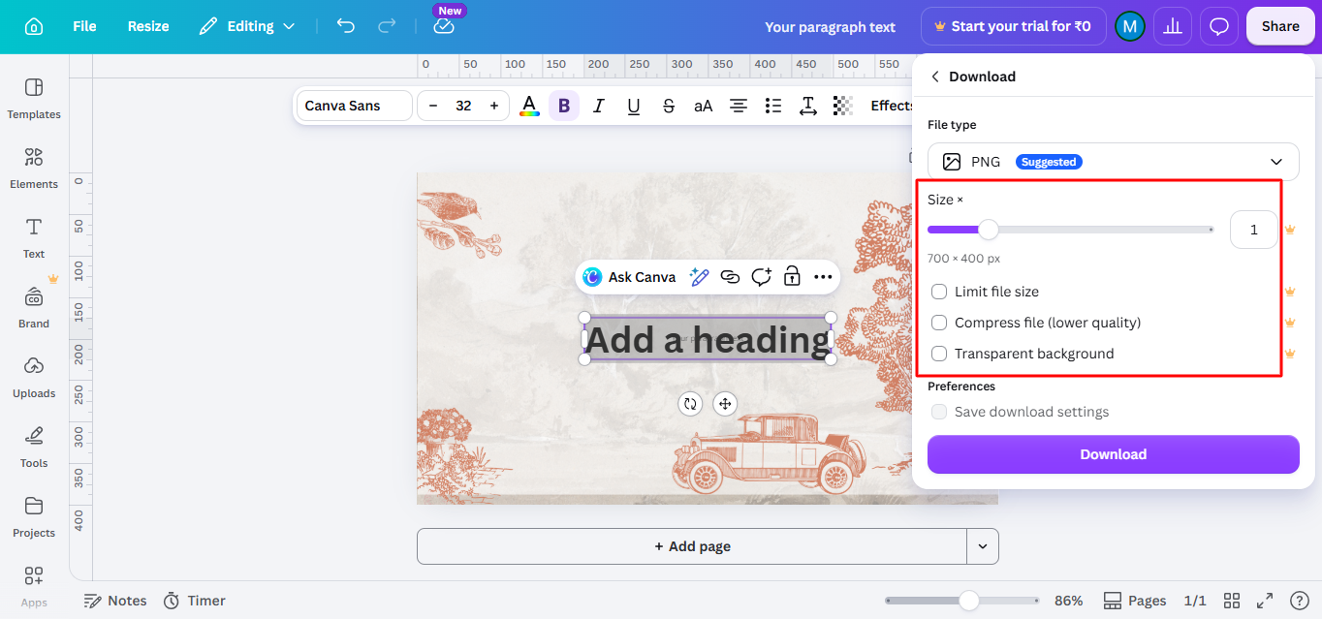Image resolution: width=1322 pixels, height=619 pixels.
Task: Click the purple Download button
Action: point(1113,454)
